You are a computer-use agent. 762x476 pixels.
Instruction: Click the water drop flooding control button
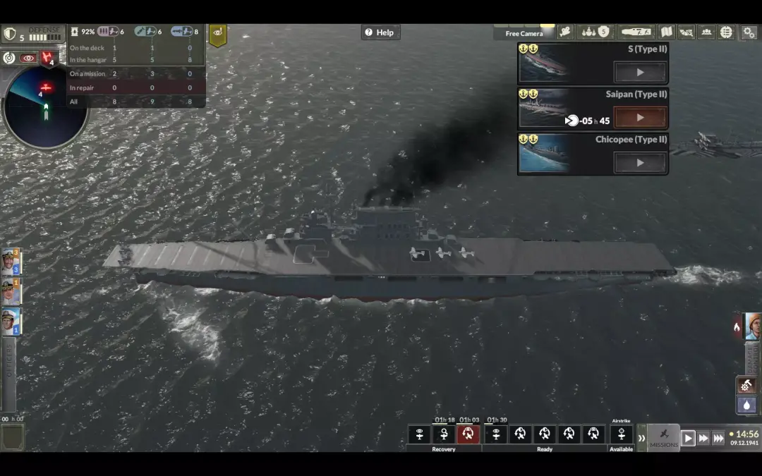tap(746, 405)
